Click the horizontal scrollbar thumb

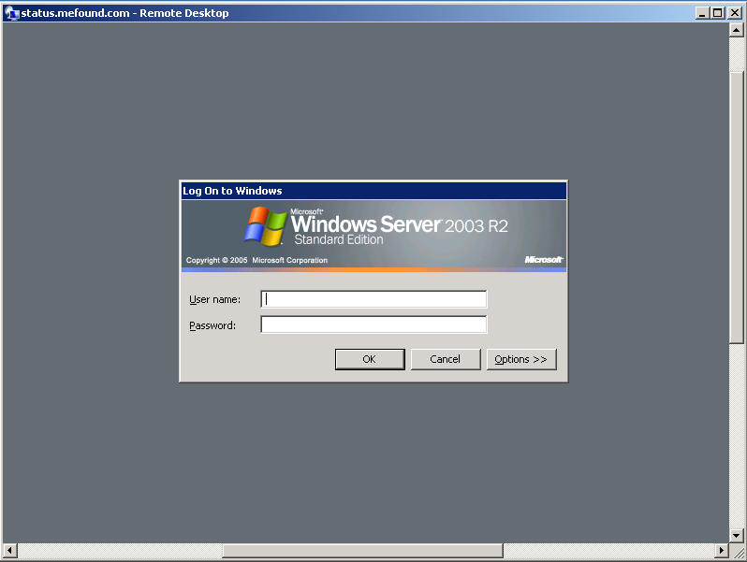tap(362, 551)
